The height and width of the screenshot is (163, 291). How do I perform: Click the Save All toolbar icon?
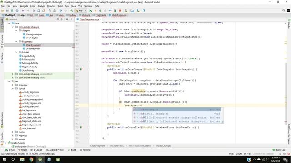pos(7,10)
